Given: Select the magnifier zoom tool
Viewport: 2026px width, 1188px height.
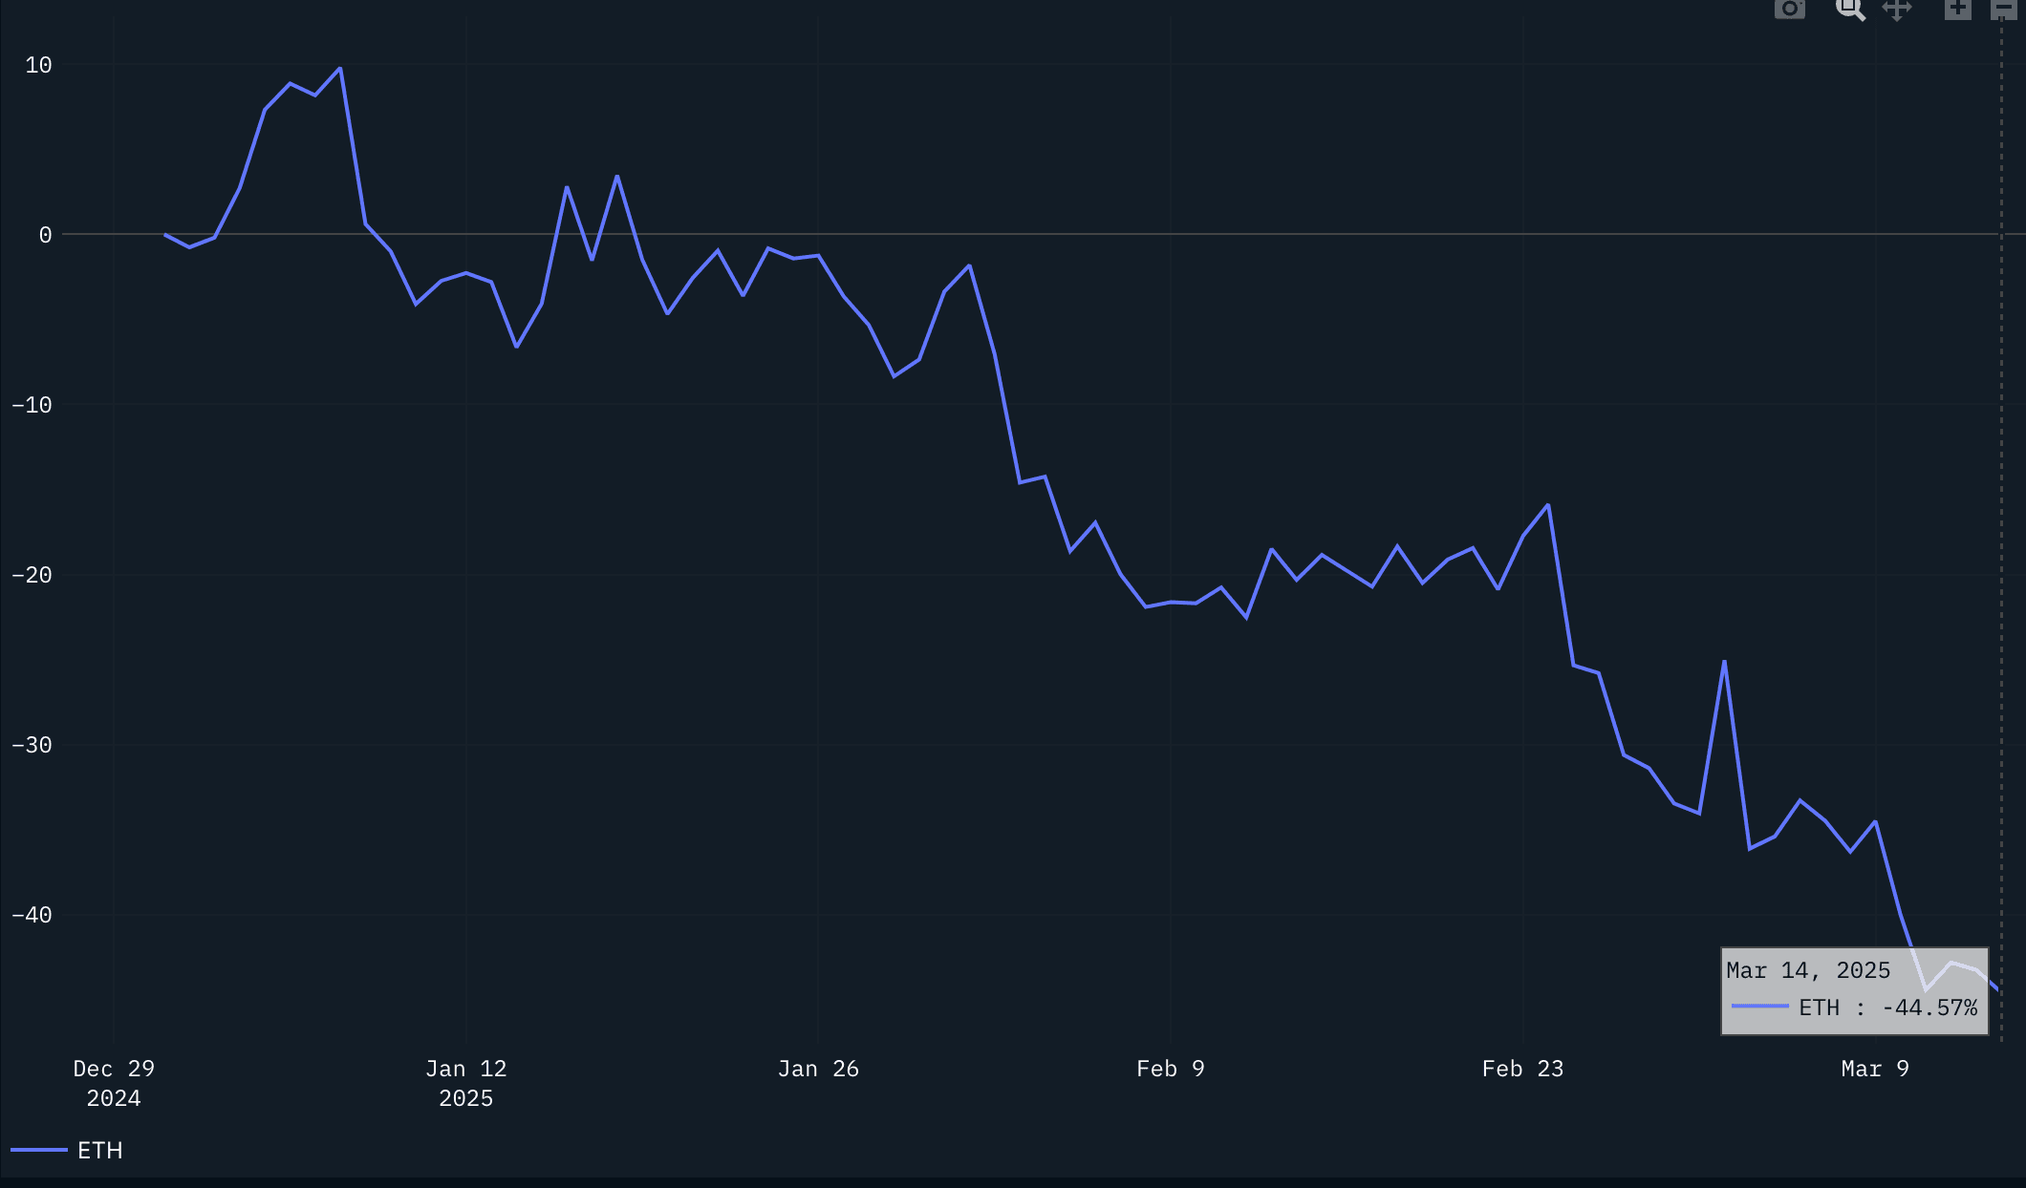Looking at the screenshot, I should pyautogui.click(x=1850, y=9).
